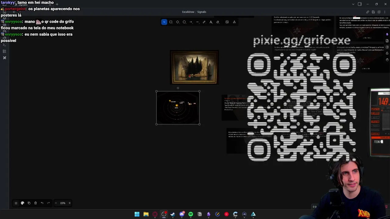The width and height of the screenshot is (390, 219).
Task: Duplicate the selected element
Action: (29, 203)
